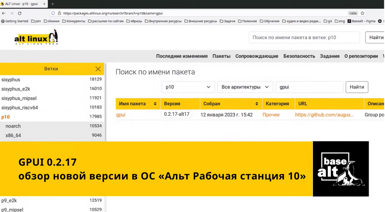Open Внутренние ресурсы bookmark folder
Screen dimensions: 385x212
coord(163,21)
